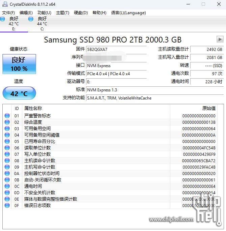
Task: Select the 错误日志项数 attribute name
Action: 37,205
